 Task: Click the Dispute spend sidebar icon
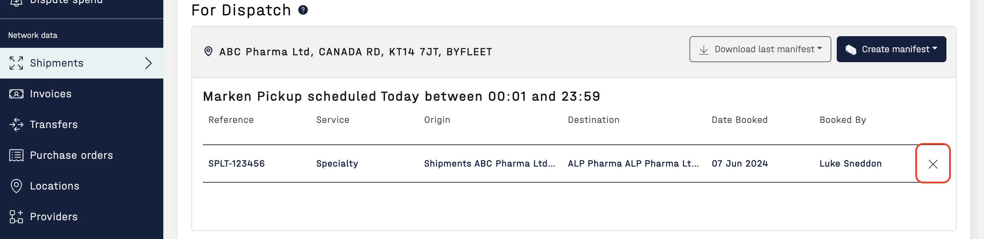coord(16,2)
